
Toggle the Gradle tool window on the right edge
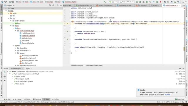(x=187, y=59)
